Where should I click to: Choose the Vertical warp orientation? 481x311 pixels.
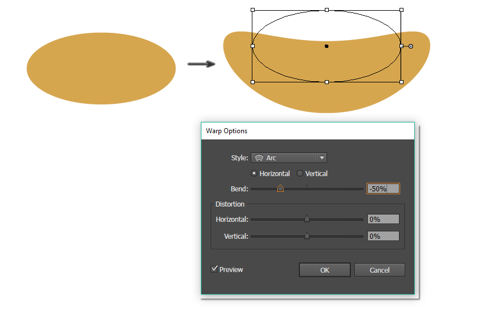tap(300, 173)
